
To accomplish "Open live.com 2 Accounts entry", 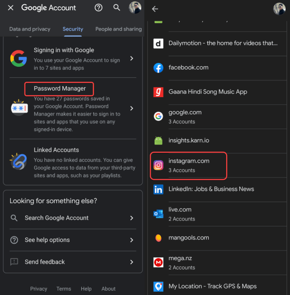I will [218, 214].
